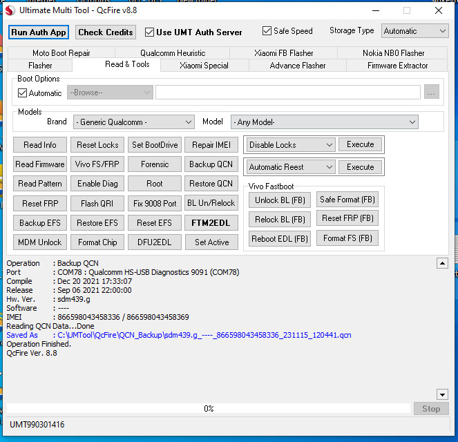This screenshot has width=458, height=442.
Task: Click the Backup QCN button
Action: pyautogui.click(x=211, y=164)
